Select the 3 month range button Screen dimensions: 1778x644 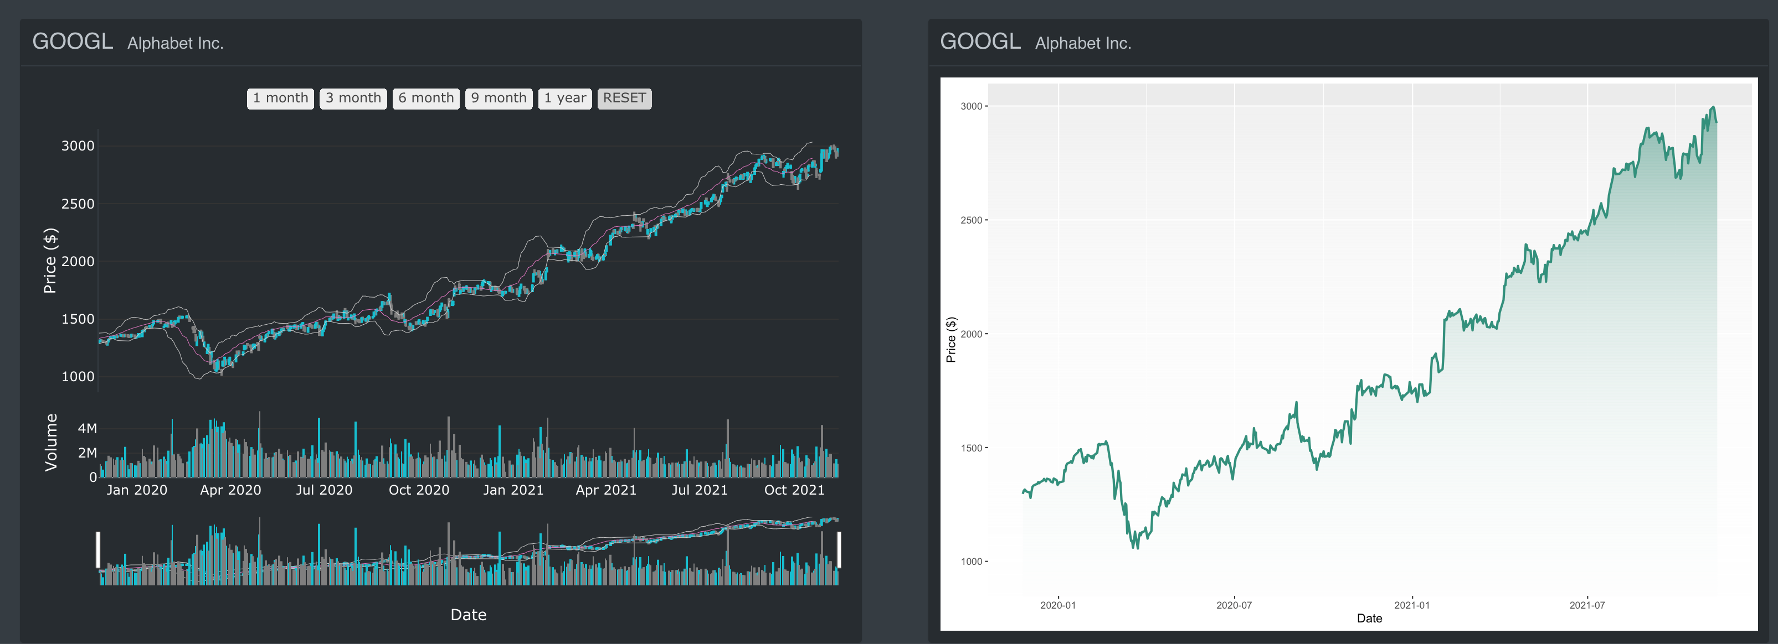tap(353, 98)
